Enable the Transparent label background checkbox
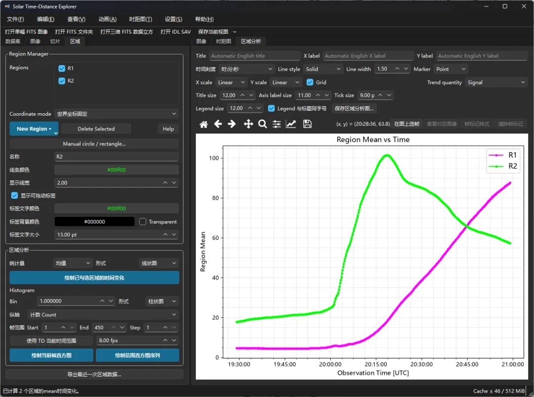 tap(143, 221)
